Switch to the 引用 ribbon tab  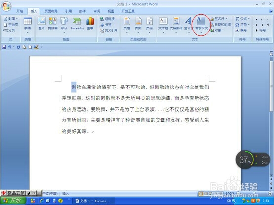click(x=68, y=11)
